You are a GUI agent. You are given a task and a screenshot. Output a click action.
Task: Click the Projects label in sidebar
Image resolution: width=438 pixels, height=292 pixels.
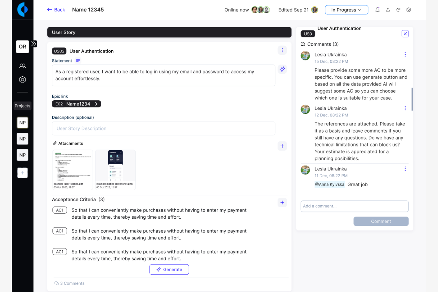click(22, 106)
